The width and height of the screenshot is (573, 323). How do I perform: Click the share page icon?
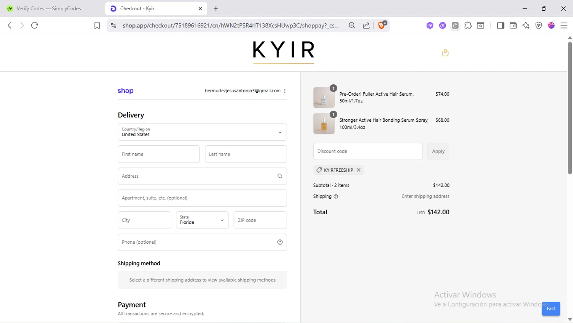click(x=366, y=26)
